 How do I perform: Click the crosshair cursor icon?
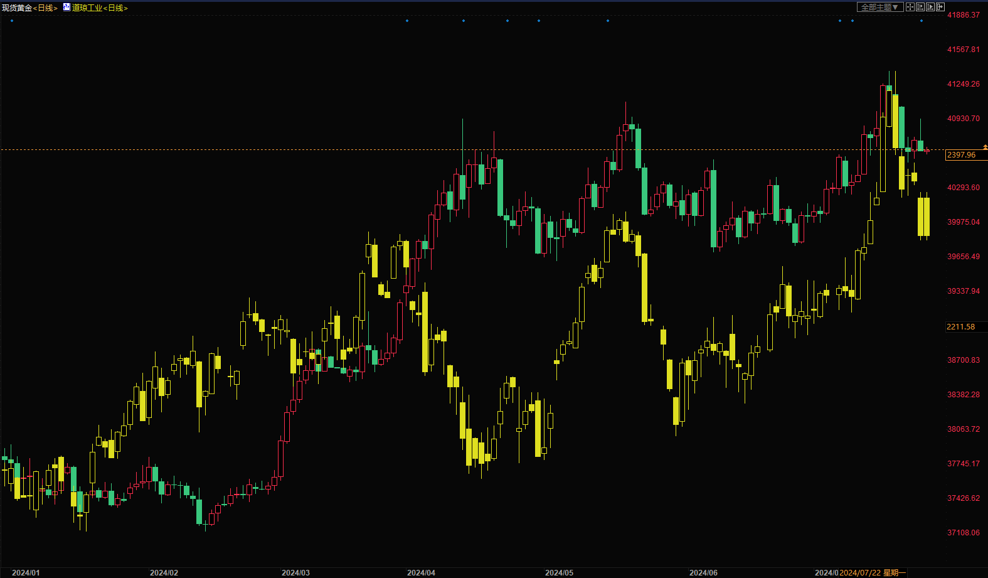(x=910, y=7)
